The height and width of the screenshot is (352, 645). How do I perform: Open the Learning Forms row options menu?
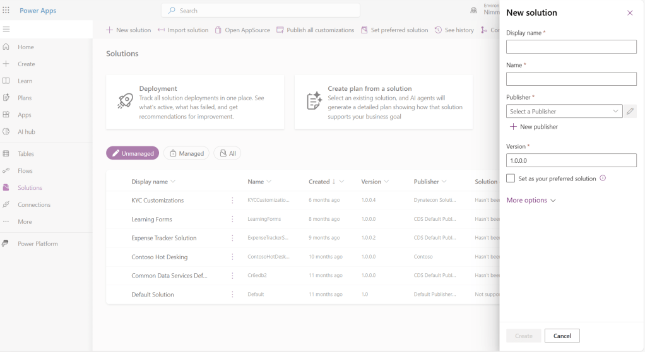click(232, 219)
